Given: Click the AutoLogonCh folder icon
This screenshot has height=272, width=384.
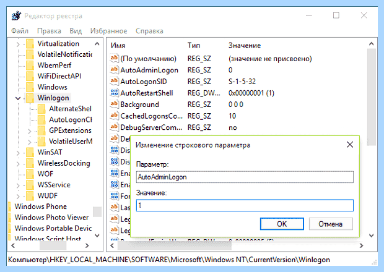Looking at the screenshot, I should coord(41,119).
